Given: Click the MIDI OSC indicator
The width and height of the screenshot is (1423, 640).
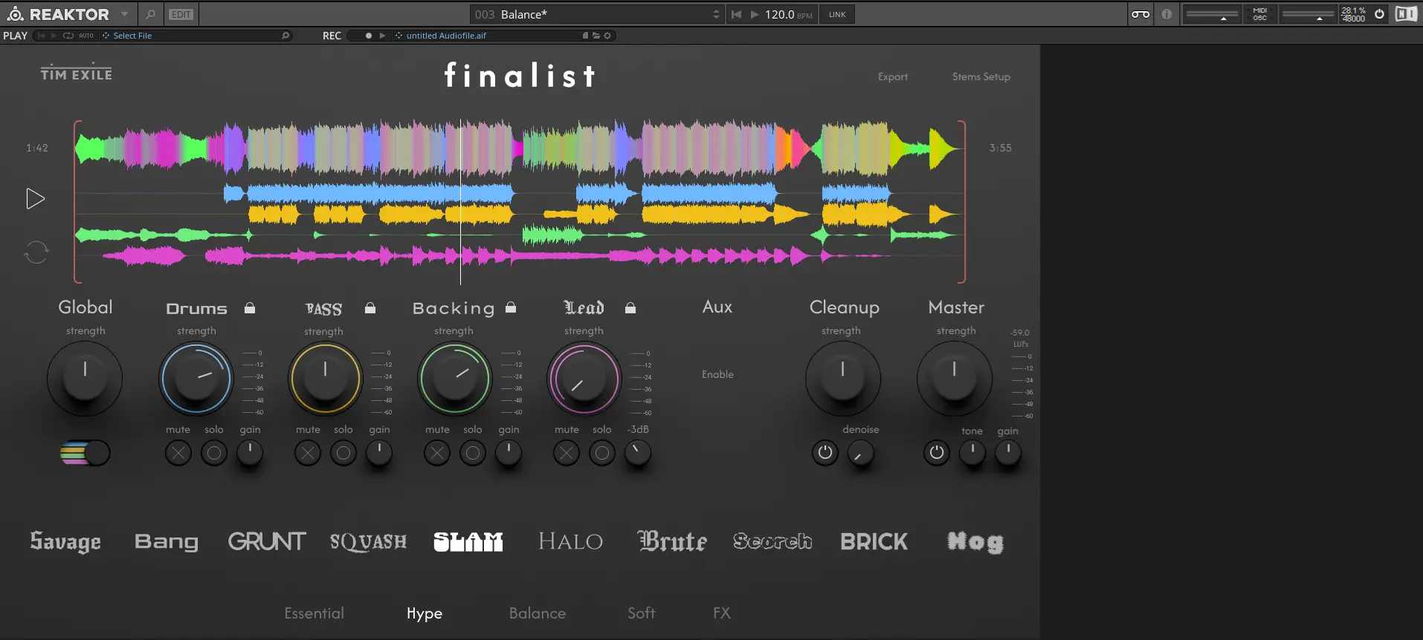Looking at the screenshot, I should (1259, 14).
